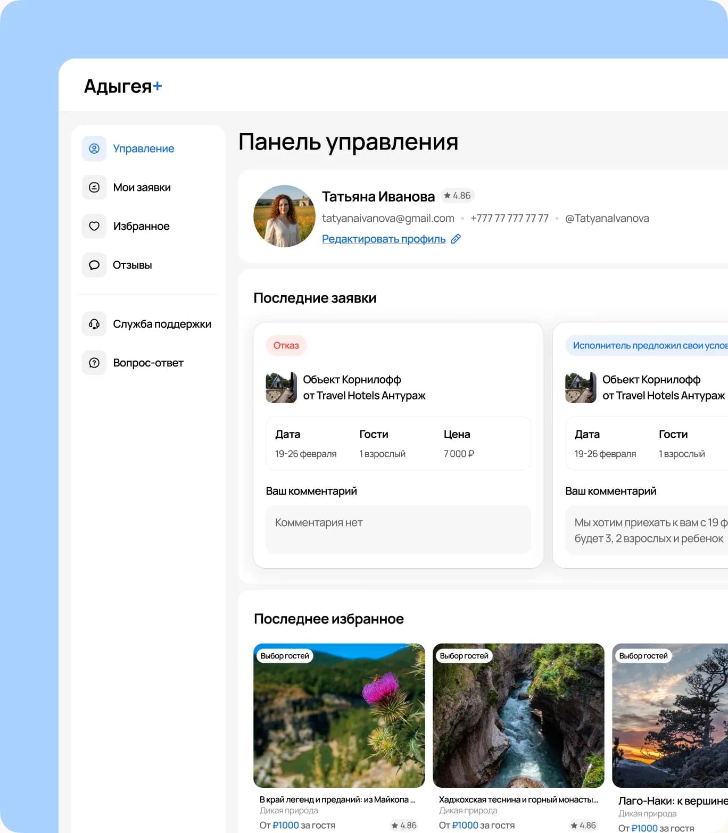Click Татьяна Иванова's profile photo
This screenshot has height=833, width=728.
[285, 216]
